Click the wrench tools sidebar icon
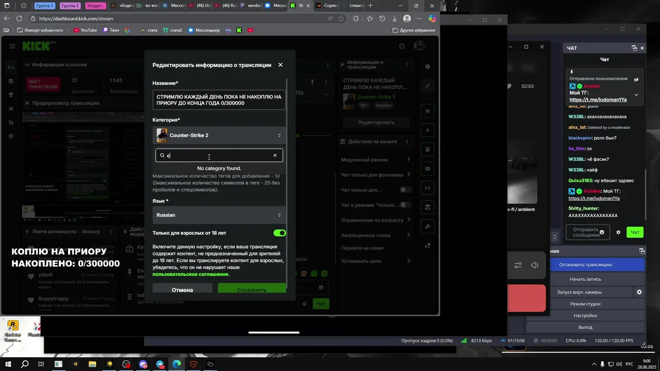This screenshot has height=371, width=660. click(x=427, y=226)
